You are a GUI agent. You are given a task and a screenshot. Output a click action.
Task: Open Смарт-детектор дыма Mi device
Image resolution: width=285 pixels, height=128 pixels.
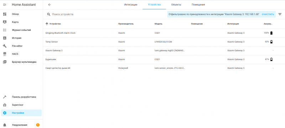click(x=58, y=68)
